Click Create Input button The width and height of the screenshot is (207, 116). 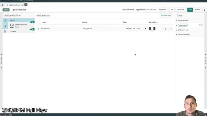coord(166,15)
